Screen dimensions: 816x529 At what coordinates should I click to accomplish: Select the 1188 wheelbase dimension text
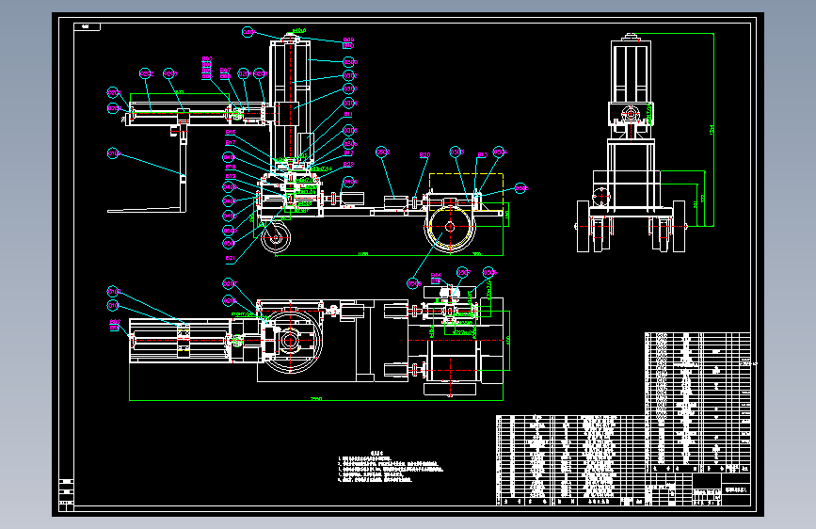[363, 254]
